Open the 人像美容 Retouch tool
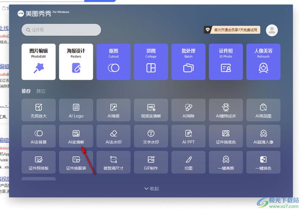 click(x=263, y=62)
